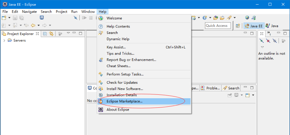Click Open Web Browser globe icon

(247, 18)
